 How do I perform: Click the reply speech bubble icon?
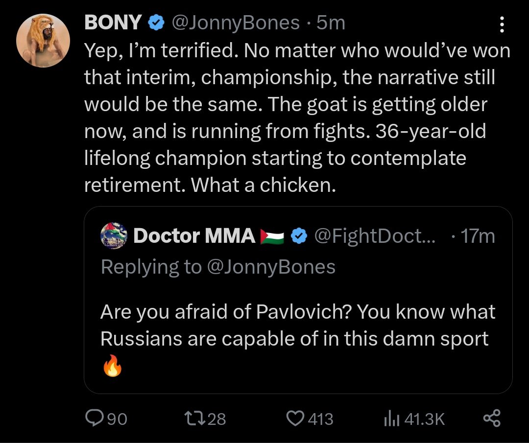pyautogui.click(x=93, y=418)
